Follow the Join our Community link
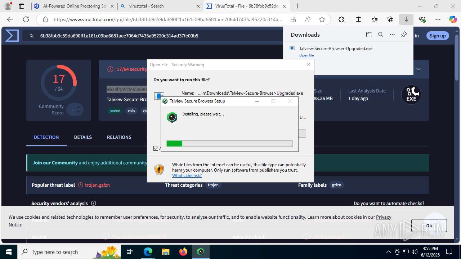This screenshot has width=461, height=259. (55, 163)
